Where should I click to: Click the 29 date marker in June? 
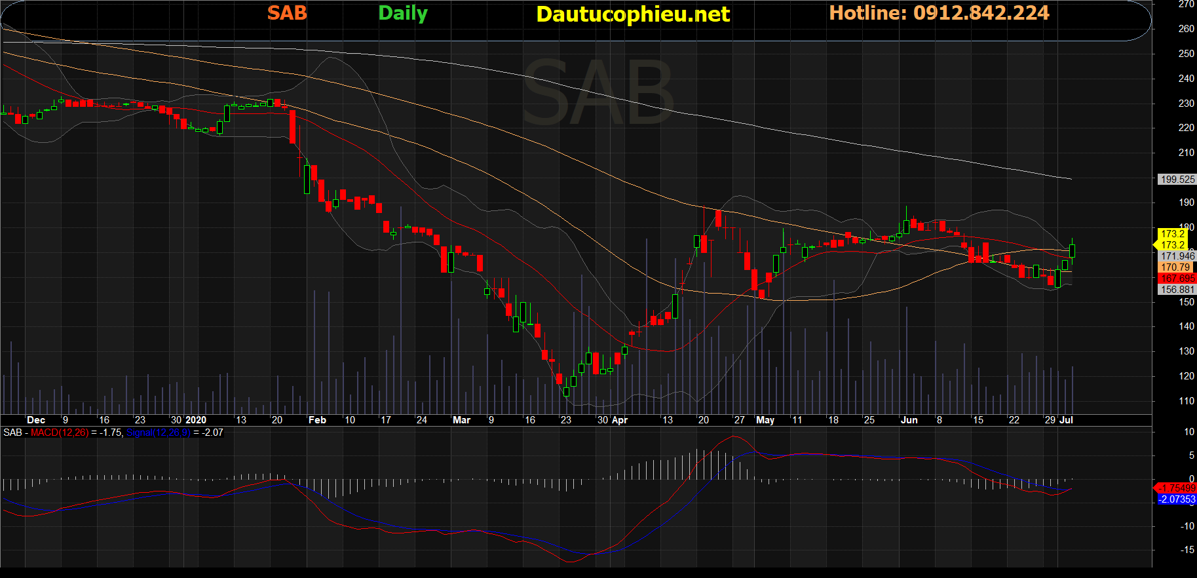pyautogui.click(x=1050, y=420)
